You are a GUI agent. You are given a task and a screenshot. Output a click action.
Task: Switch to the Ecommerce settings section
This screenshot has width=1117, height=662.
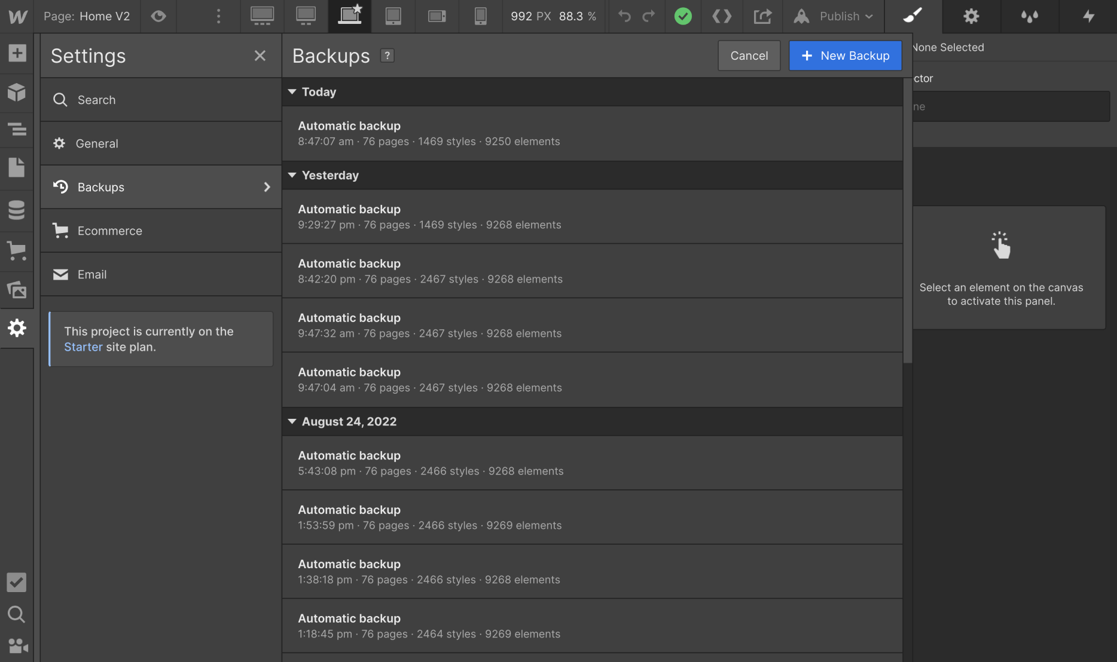click(x=109, y=231)
